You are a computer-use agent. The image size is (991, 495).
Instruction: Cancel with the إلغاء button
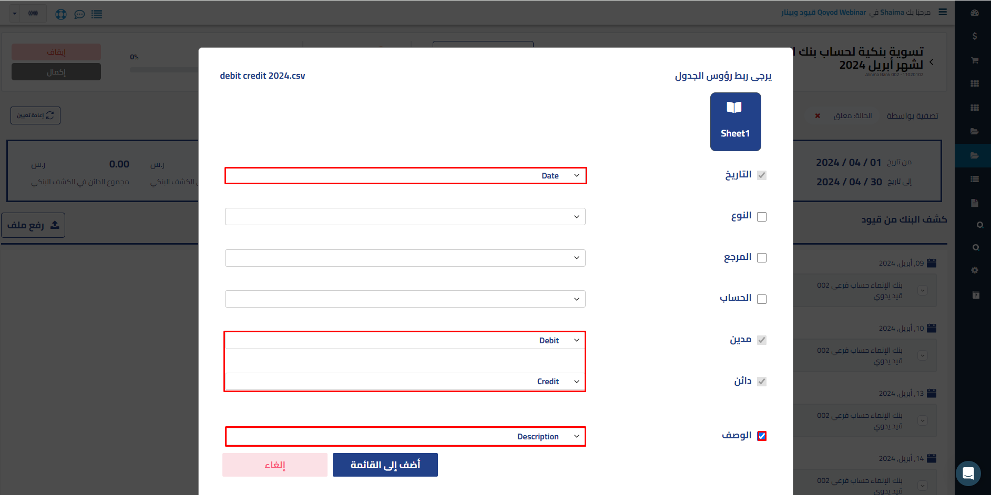click(x=274, y=465)
